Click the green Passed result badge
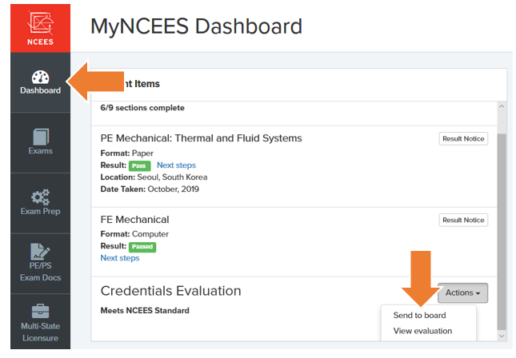 click(x=142, y=247)
